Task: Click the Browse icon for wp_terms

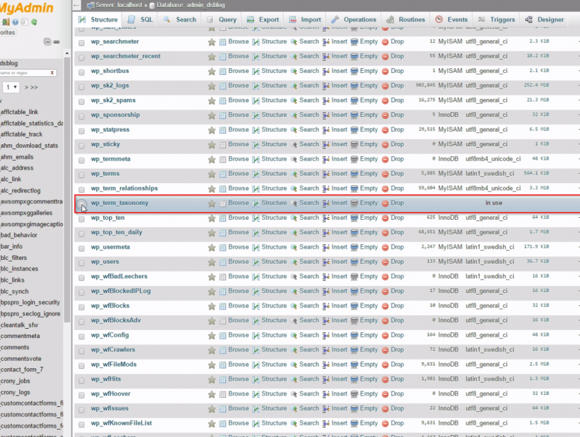Action: pos(223,174)
